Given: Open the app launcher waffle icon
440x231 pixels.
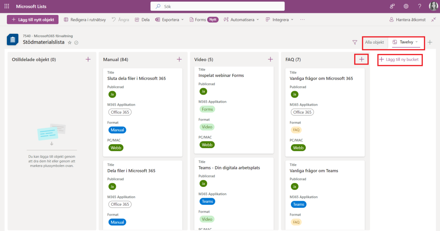Looking at the screenshot, I should pos(7,6).
